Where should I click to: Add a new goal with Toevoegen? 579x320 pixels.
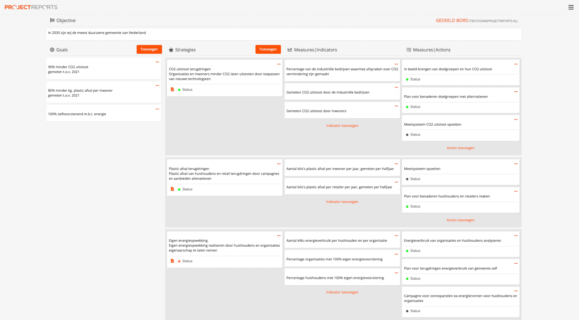(x=149, y=49)
